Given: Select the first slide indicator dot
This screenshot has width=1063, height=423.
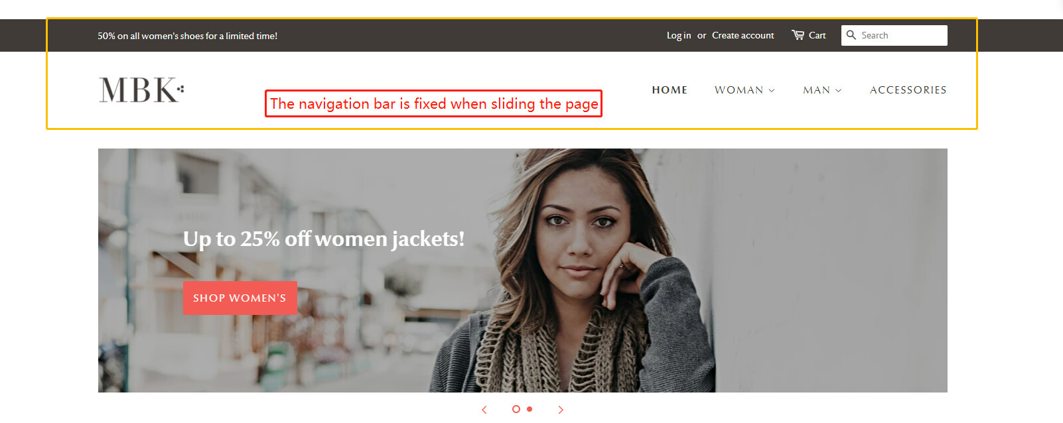Looking at the screenshot, I should [x=516, y=409].
